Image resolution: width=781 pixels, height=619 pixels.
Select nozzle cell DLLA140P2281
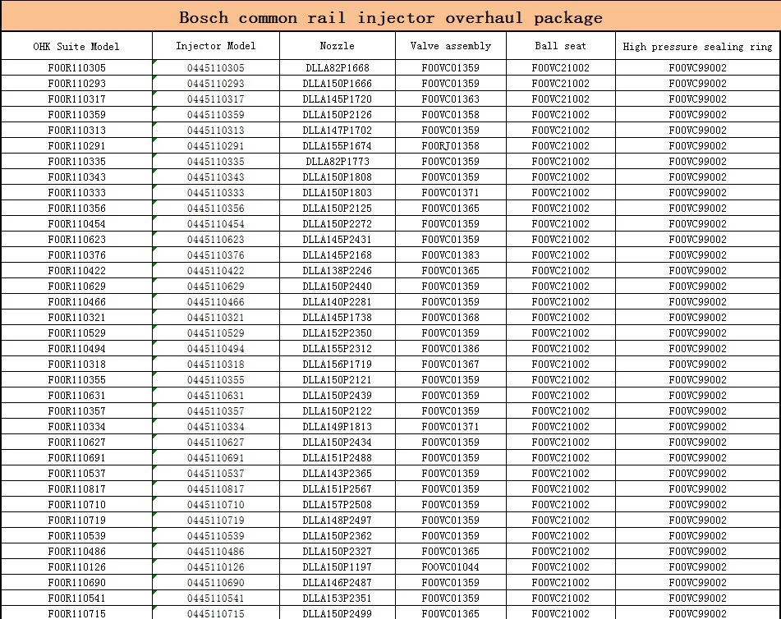pos(338,302)
